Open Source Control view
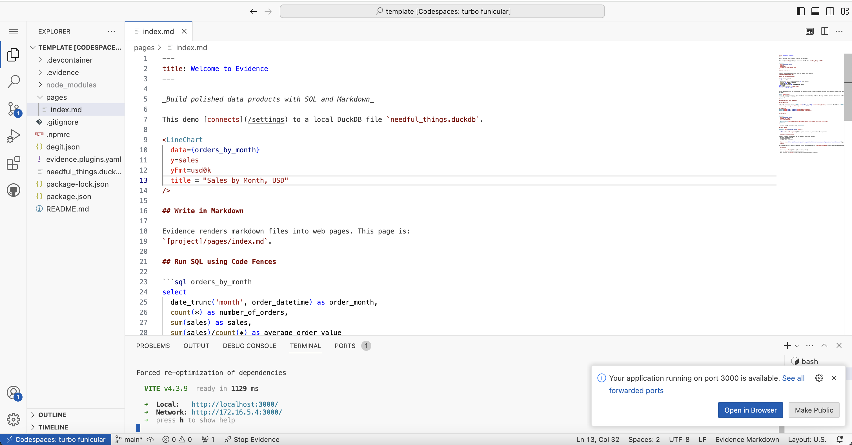The width and height of the screenshot is (852, 445). (x=14, y=109)
